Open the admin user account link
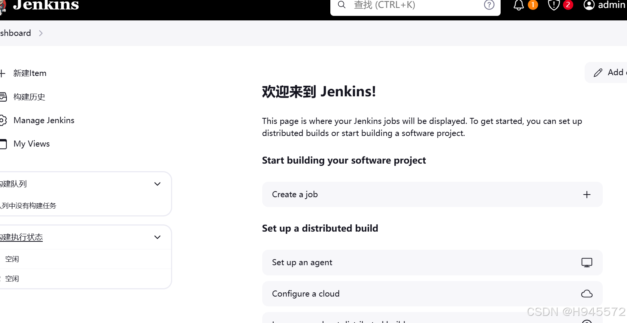Screen dimensions: 627x323 coord(605,5)
